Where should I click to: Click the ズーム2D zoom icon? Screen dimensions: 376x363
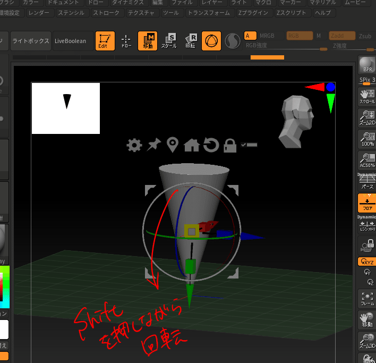tap(367, 118)
